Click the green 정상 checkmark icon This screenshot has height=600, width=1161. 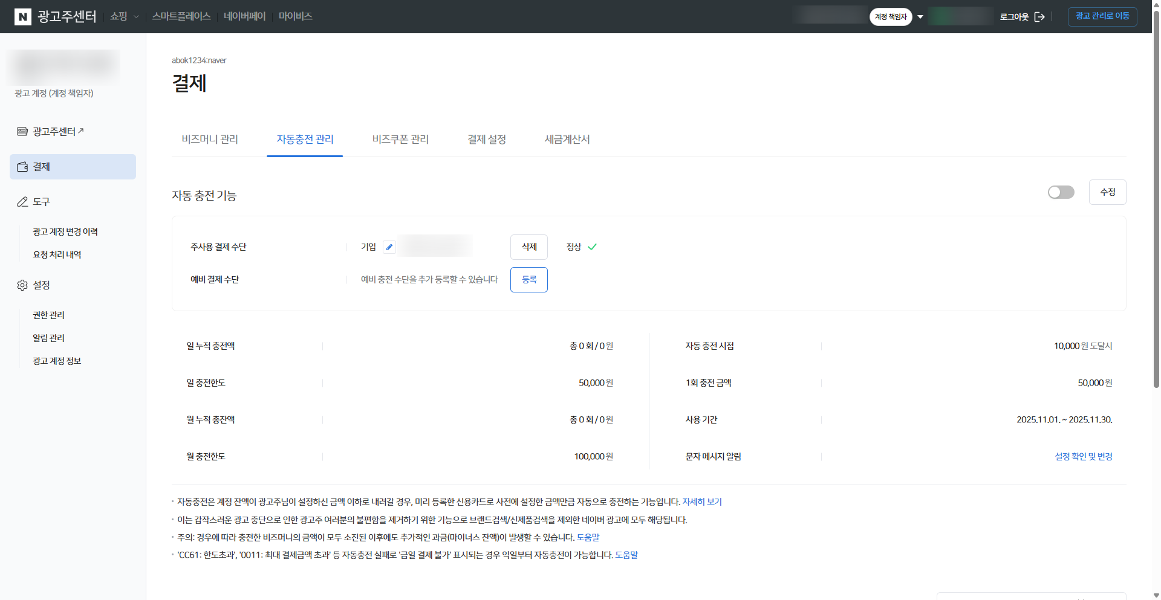pos(592,247)
